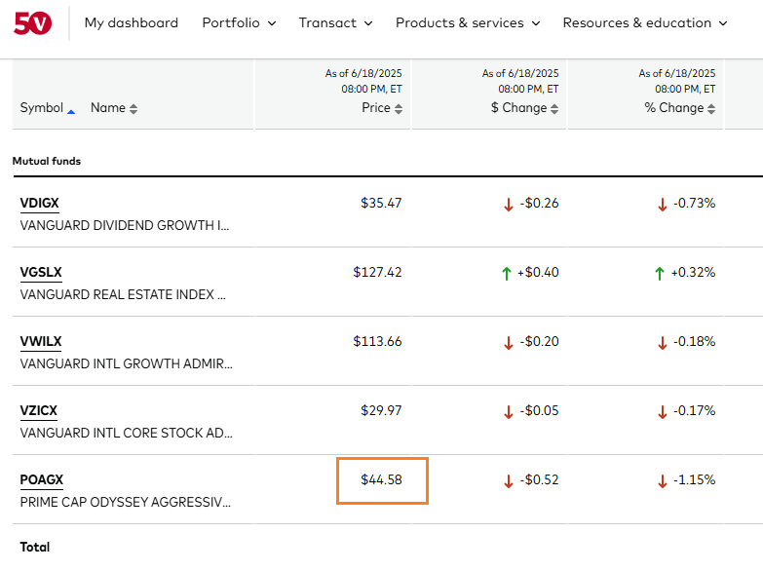
Task: Open the Transact dropdown menu
Action: [x=335, y=22]
